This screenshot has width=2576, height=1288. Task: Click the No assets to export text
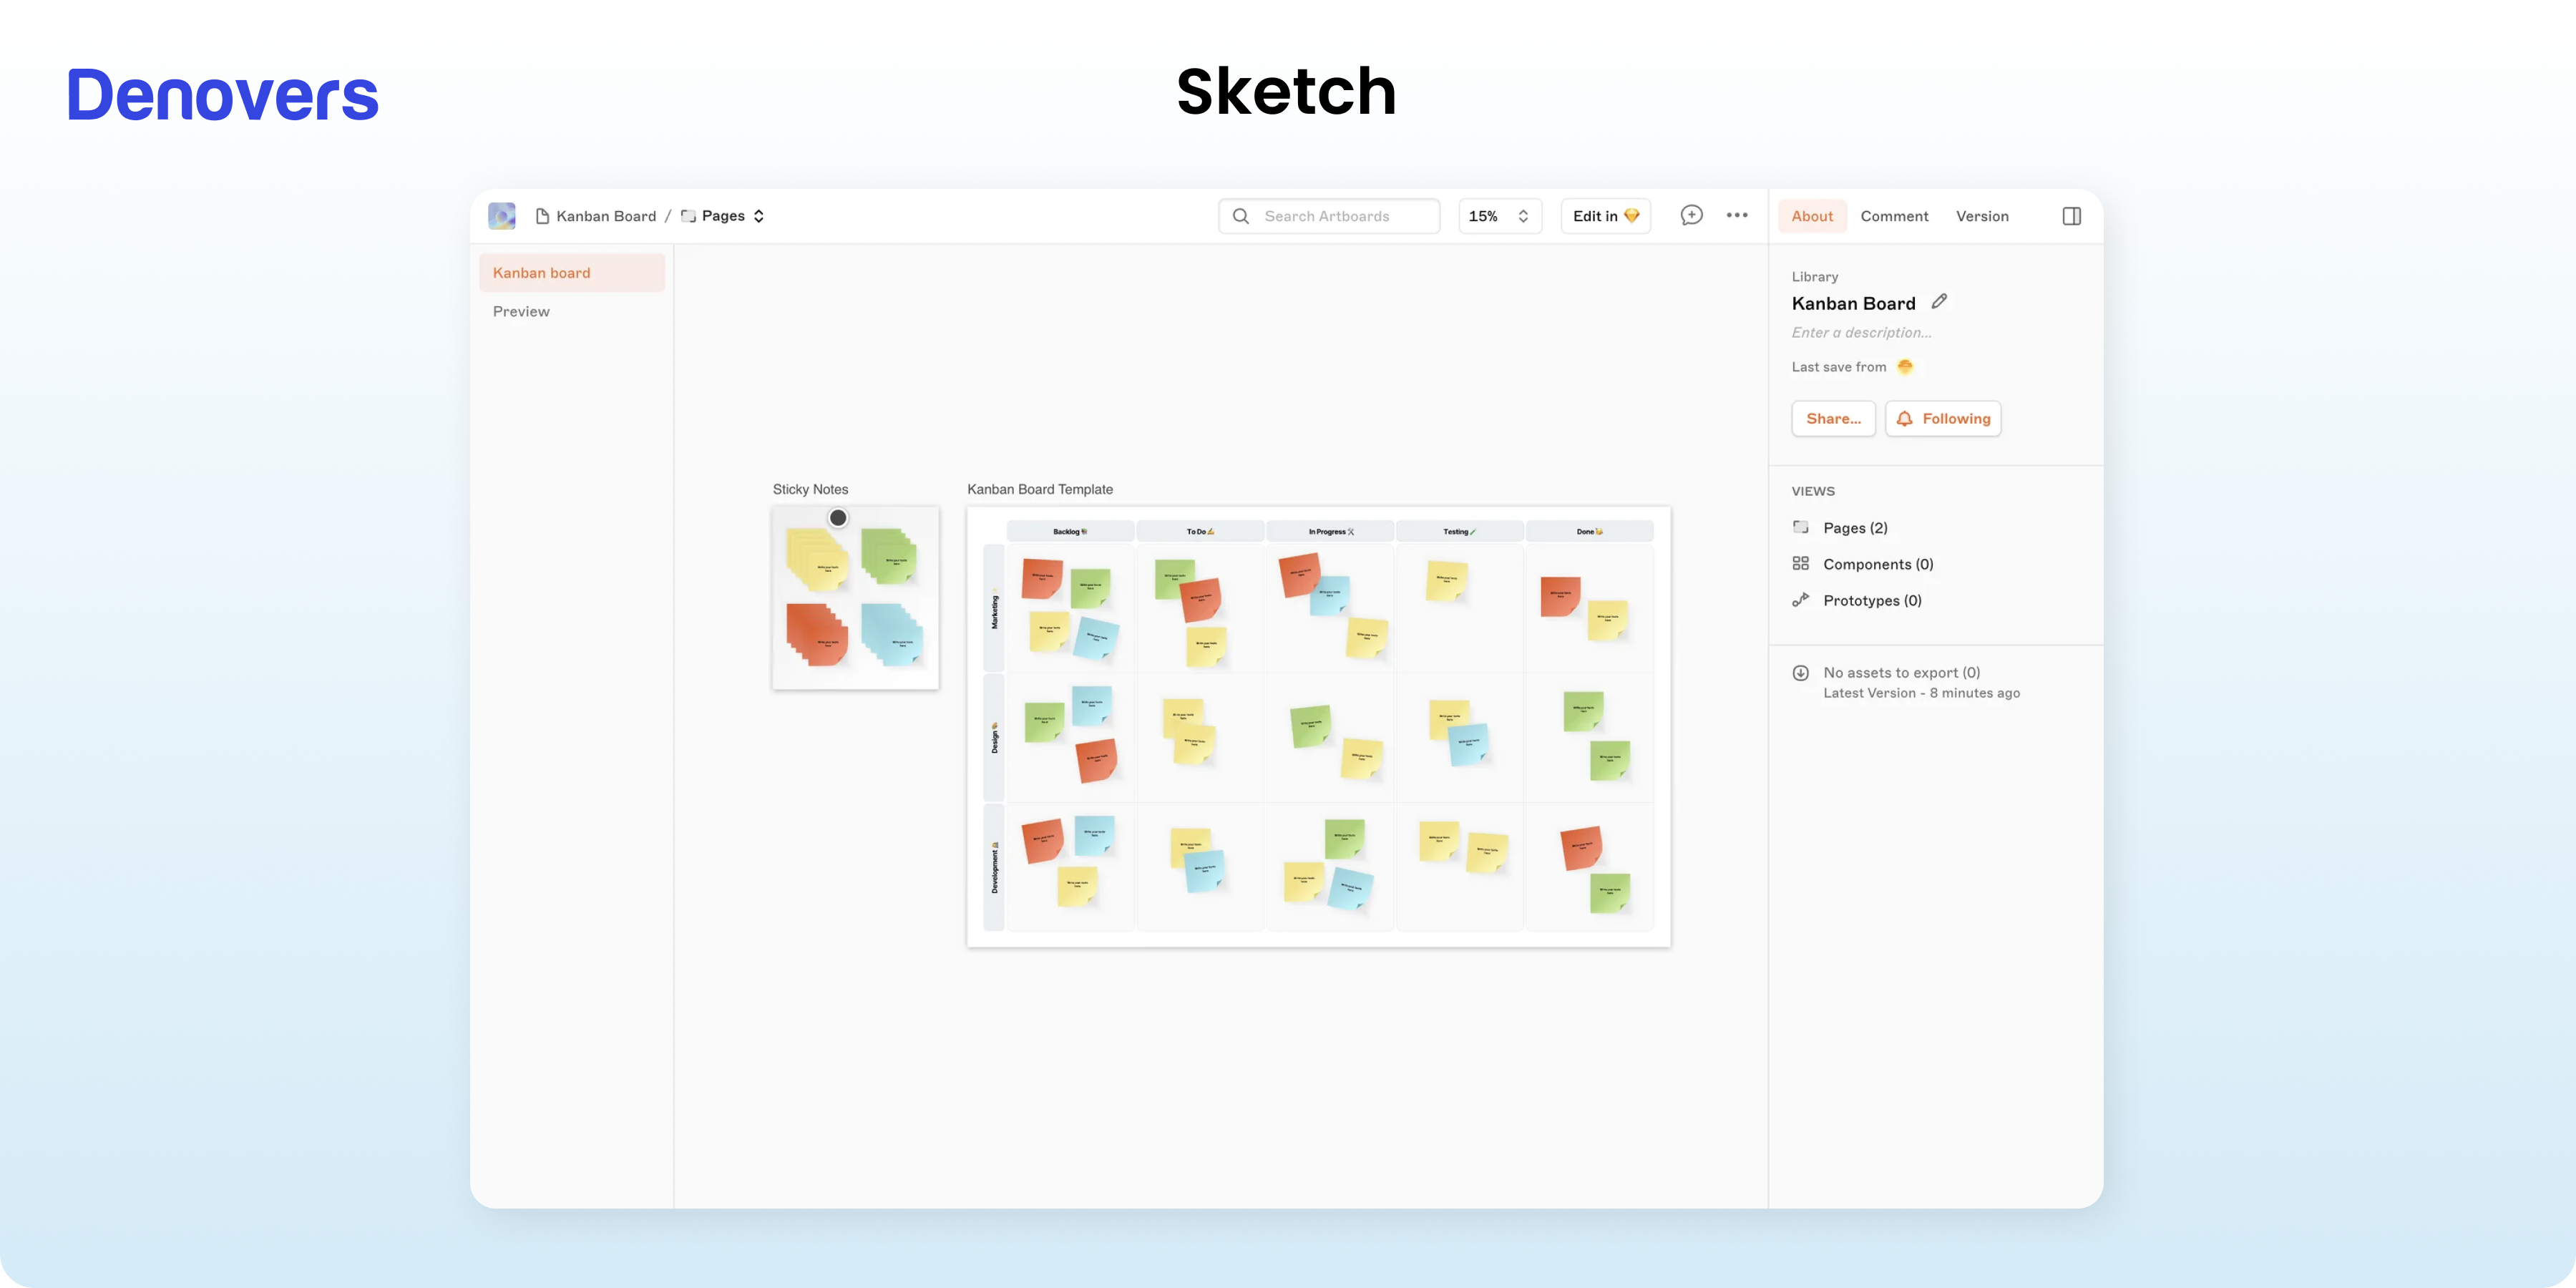(x=1901, y=673)
